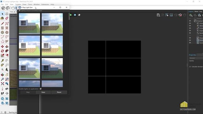Select the Push/Pull tool

[x=7, y=47]
